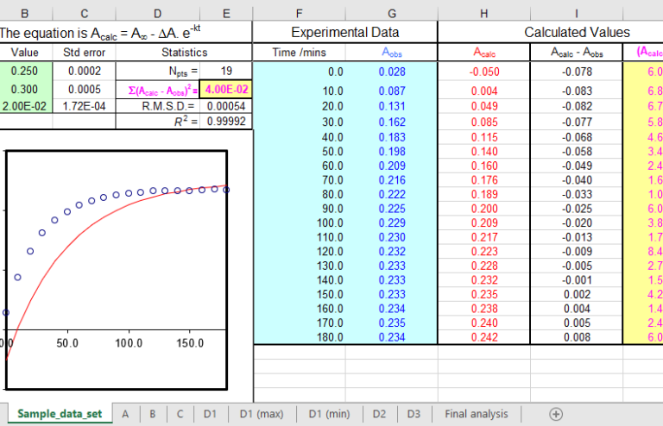Select column E header
The image size is (663, 426).
point(226,14)
